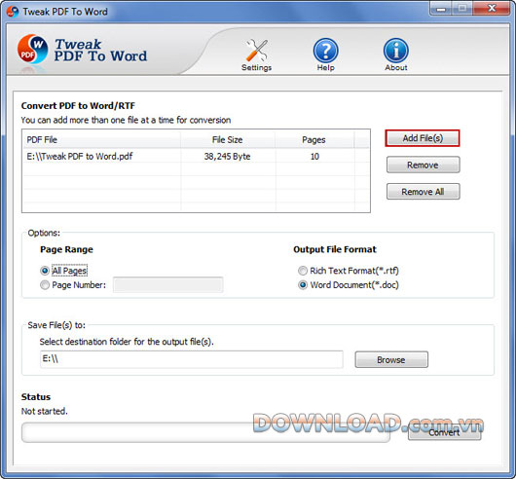Click Browse to choose destination folder
The width and height of the screenshot is (516, 479).
coord(391,359)
